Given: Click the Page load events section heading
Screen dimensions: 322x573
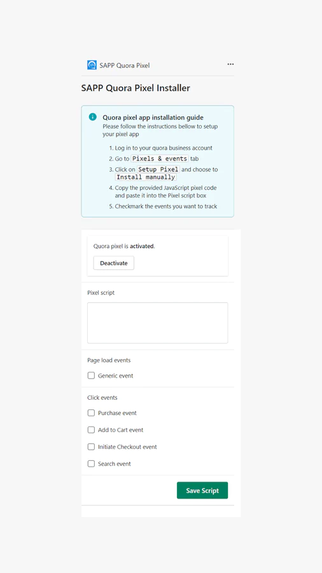Looking at the screenshot, I should point(109,360).
